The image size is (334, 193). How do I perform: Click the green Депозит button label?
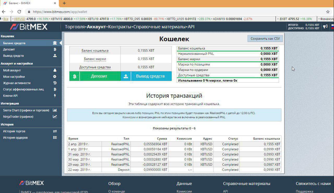[99, 76]
